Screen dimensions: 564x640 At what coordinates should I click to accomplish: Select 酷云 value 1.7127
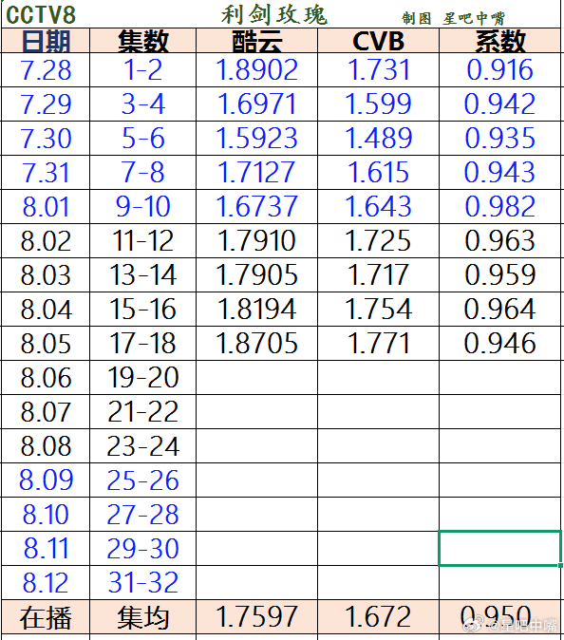[256, 172]
